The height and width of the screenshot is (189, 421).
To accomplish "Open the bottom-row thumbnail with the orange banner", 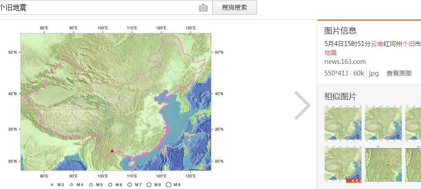I will (x=343, y=164).
